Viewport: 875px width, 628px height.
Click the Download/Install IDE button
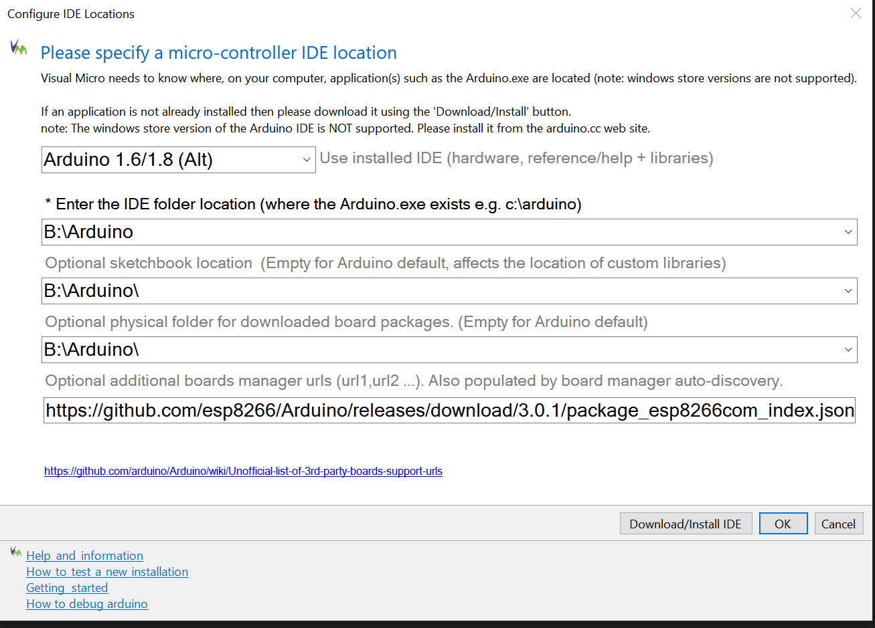686,524
